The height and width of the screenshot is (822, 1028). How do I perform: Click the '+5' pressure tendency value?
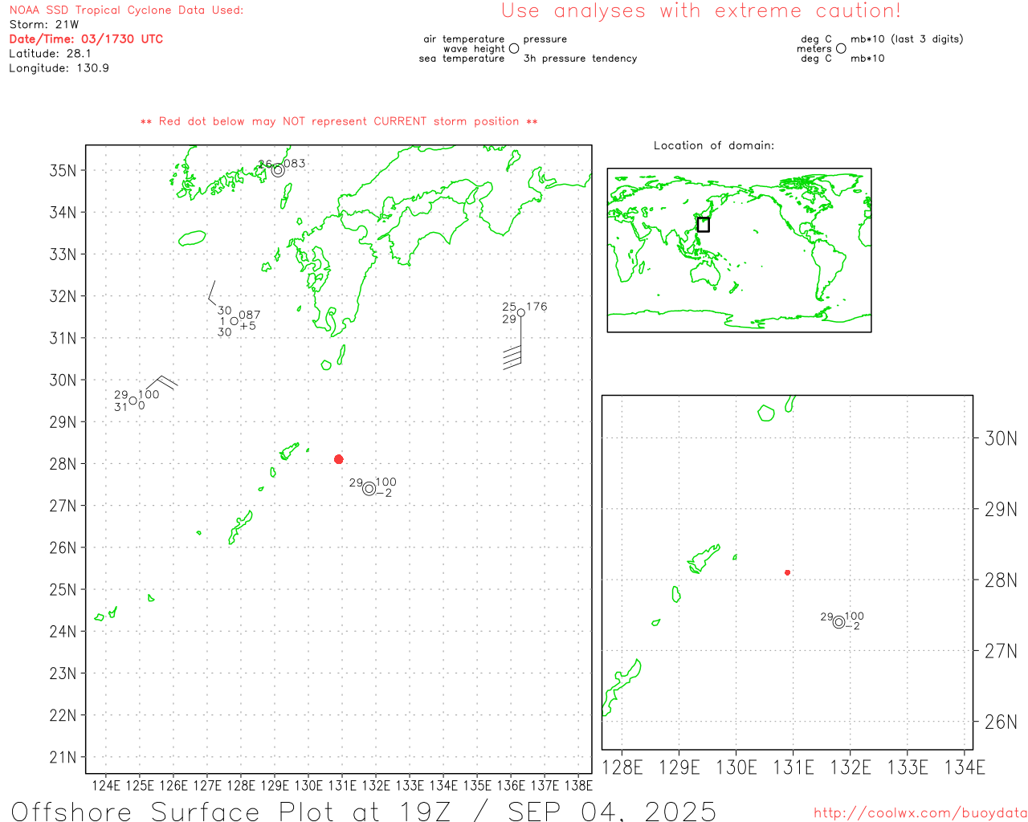point(248,326)
